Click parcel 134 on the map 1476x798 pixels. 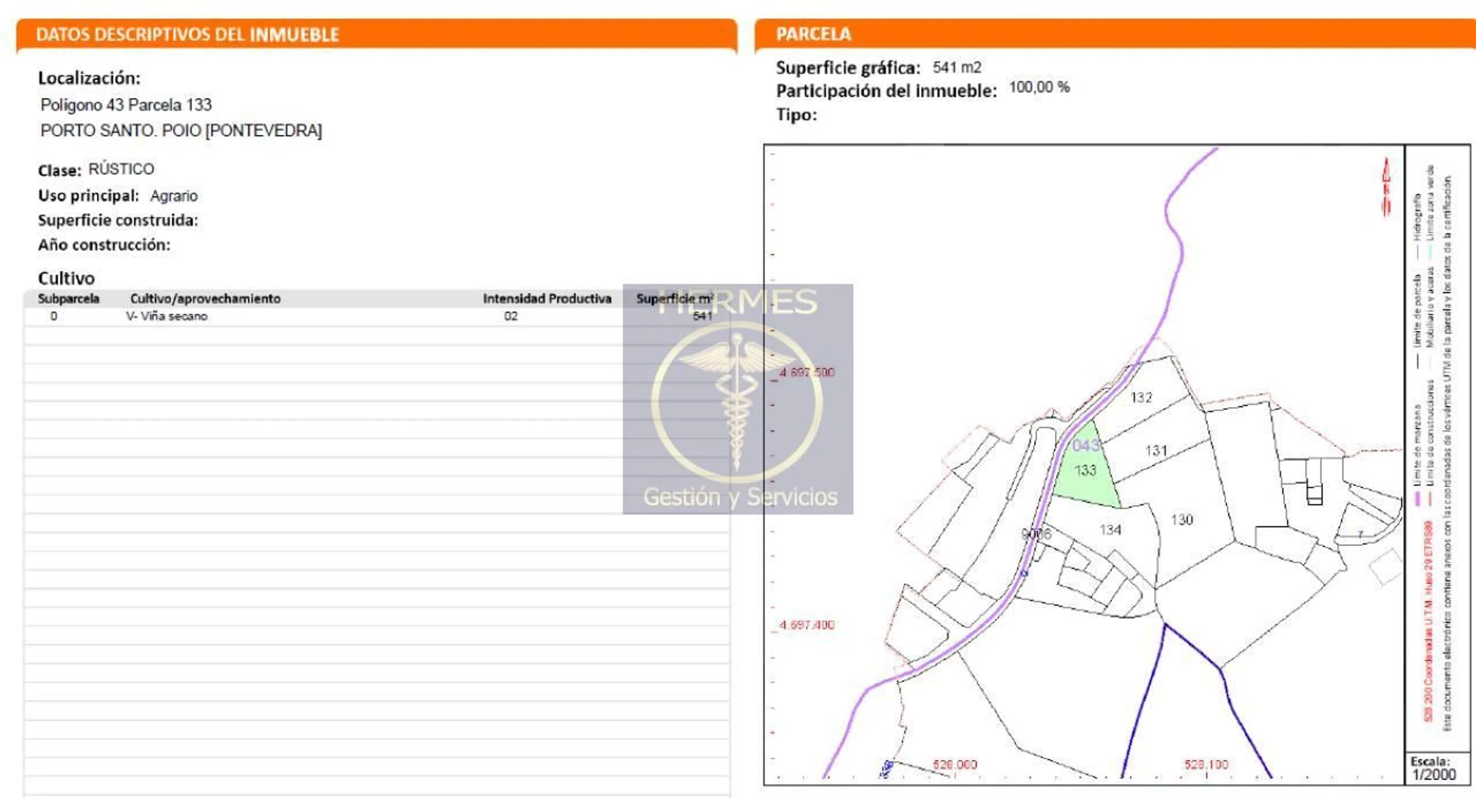click(x=1110, y=530)
